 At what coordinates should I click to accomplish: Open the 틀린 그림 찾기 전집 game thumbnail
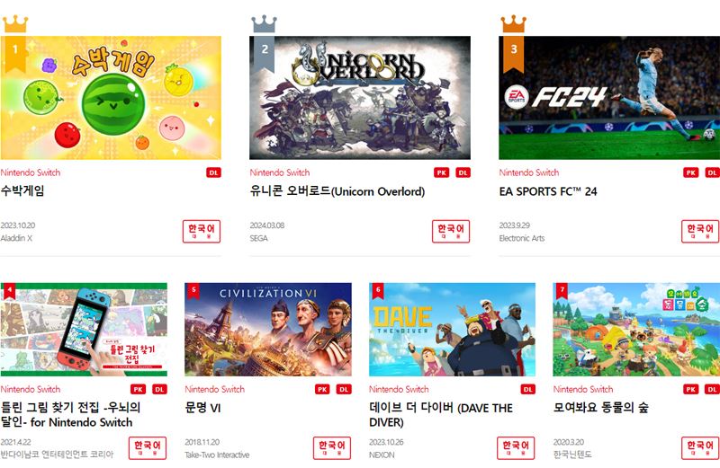pos(84,330)
